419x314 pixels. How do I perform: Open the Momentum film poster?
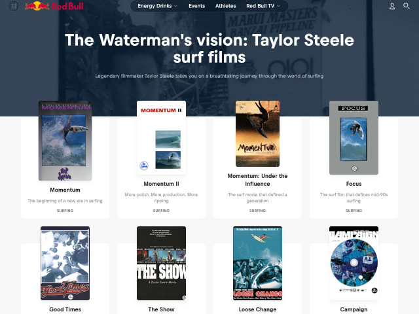pos(65,141)
